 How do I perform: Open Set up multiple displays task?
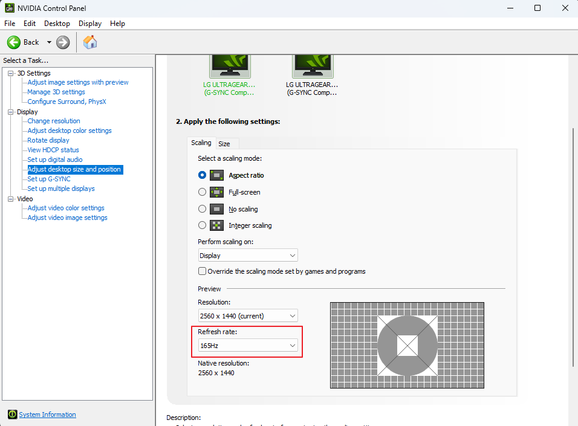61,189
